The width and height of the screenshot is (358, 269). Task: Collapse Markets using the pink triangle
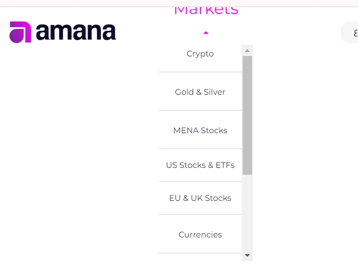pyautogui.click(x=206, y=32)
